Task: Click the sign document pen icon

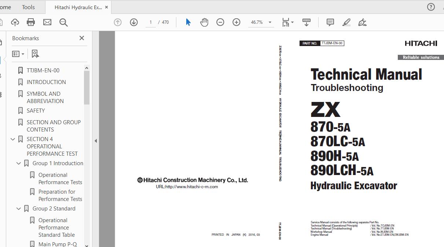Action: coord(363,22)
